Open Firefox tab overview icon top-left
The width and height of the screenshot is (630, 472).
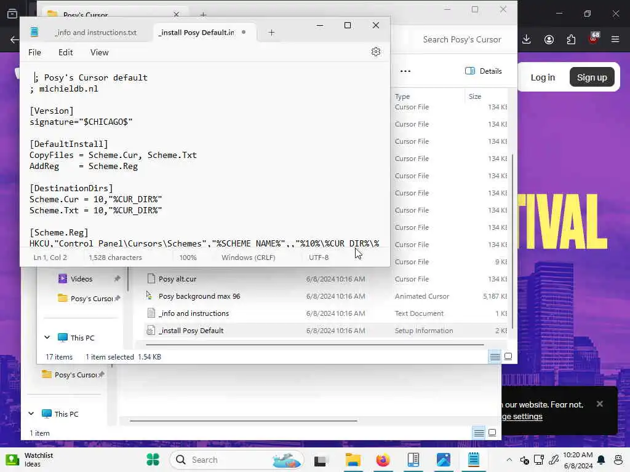click(x=12, y=14)
